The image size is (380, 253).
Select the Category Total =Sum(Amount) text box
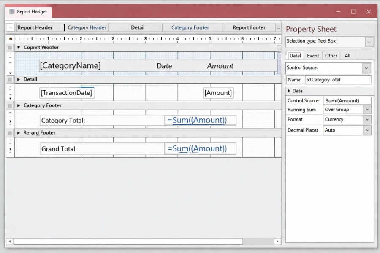200,121
